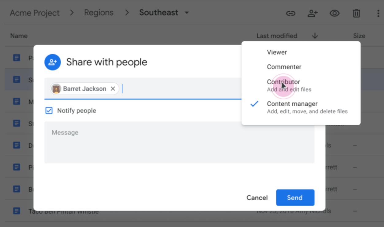Screen dimensions: 384x227
Task: Click the Southeast breadcrumb title
Action: pos(159,13)
